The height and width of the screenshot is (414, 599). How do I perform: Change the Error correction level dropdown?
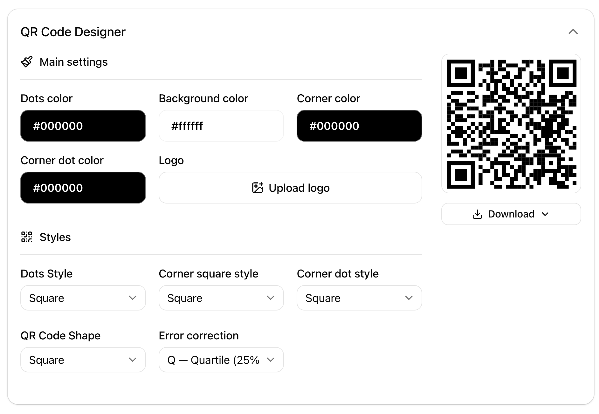(x=221, y=360)
